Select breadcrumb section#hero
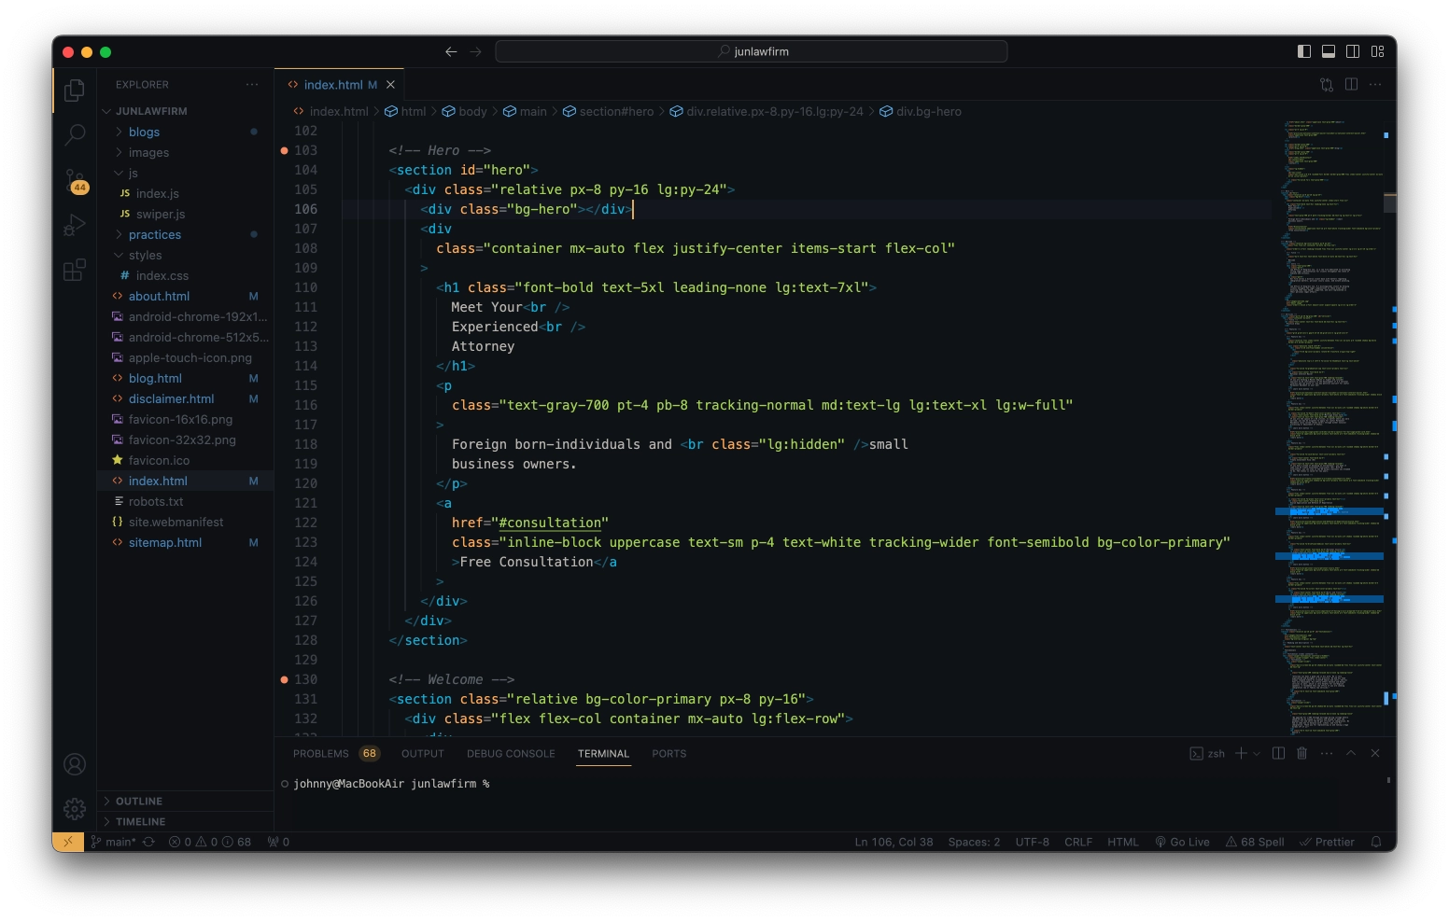The height and width of the screenshot is (921, 1449). point(608,111)
